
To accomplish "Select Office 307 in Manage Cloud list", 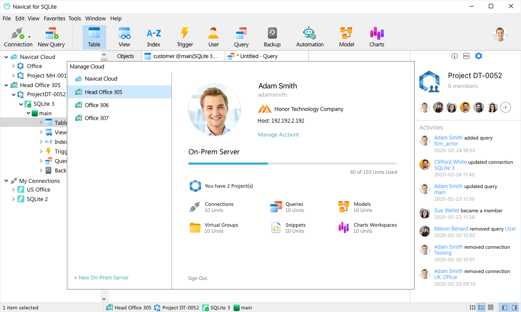I will [119, 118].
